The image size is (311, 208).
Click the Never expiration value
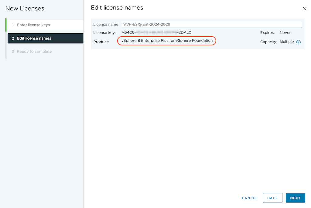click(x=285, y=32)
